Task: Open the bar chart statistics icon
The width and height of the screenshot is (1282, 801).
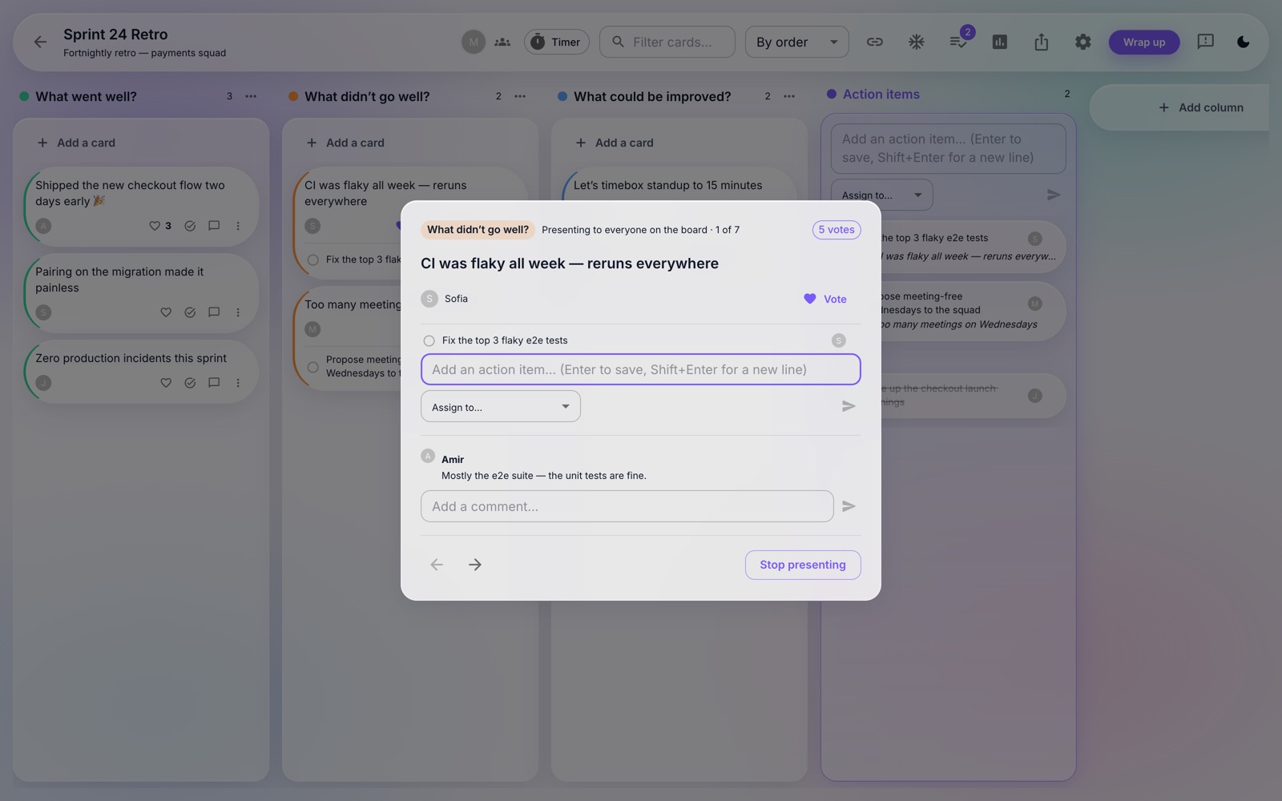Action: coord(1000,42)
